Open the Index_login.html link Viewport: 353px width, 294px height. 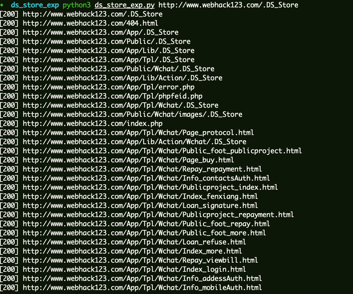[134, 269]
